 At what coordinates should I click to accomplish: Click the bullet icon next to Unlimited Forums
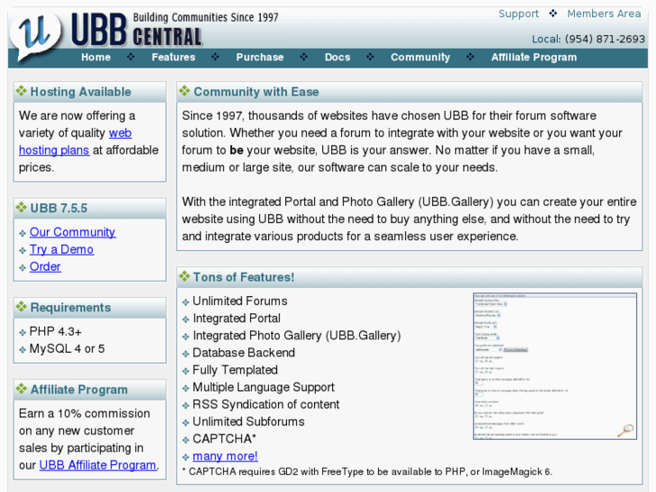(x=186, y=302)
